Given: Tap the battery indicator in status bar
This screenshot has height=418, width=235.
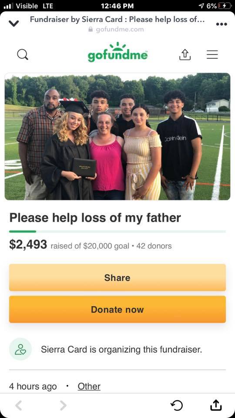Looking at the screenshot, I should coord(223,6).
